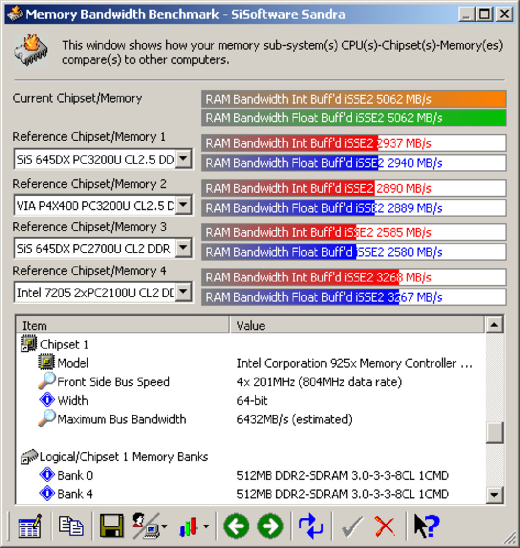Click the flaming memory chip icon

[x=31, y=51]
